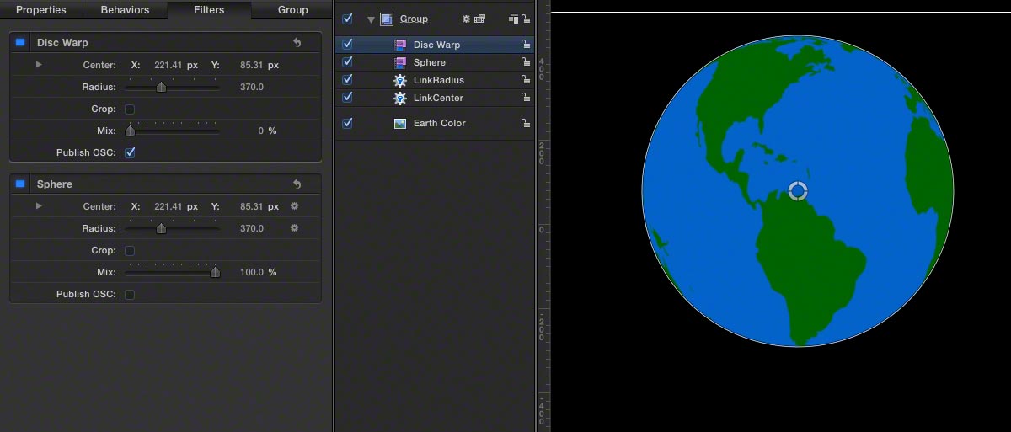This screenshot has width=1011, height=432.
Task: Uncheck Publish OSC for Disc Warp
Action: coord(130,152)
